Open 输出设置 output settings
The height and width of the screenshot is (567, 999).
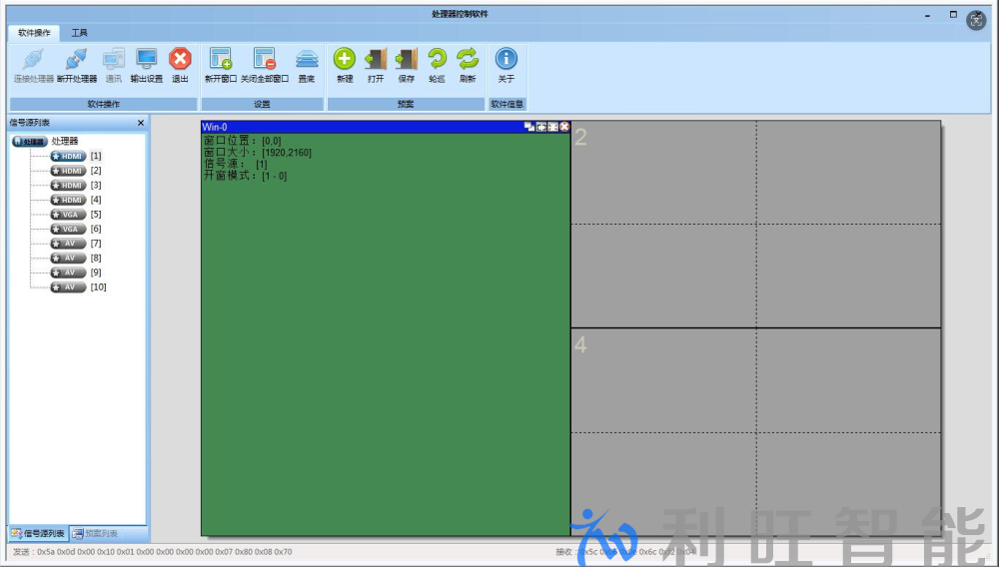[x=146, y=60]
